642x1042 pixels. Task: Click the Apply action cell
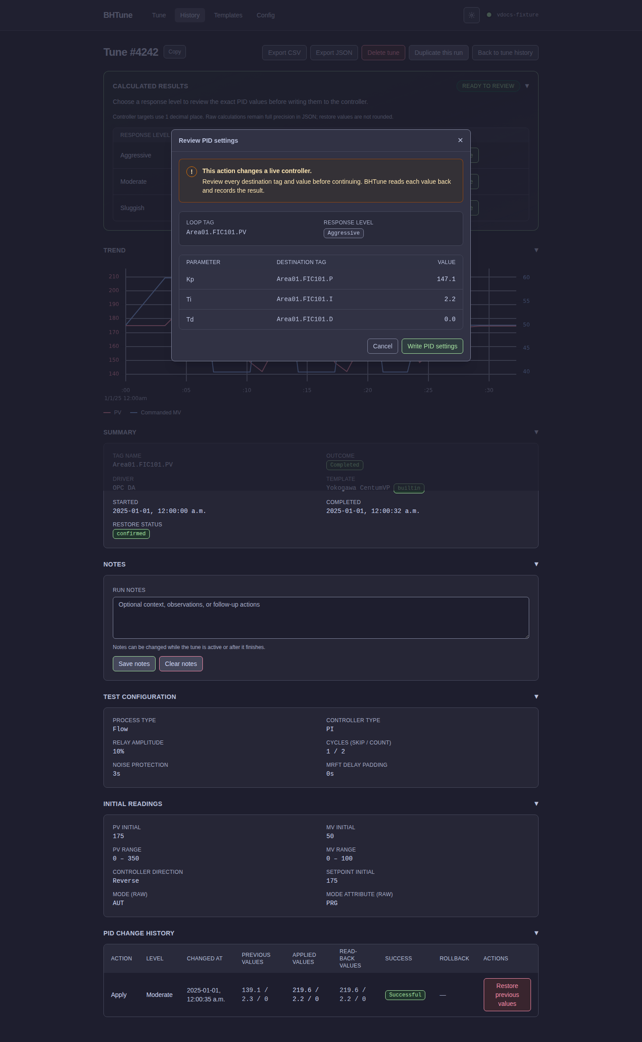click(119, 995)
